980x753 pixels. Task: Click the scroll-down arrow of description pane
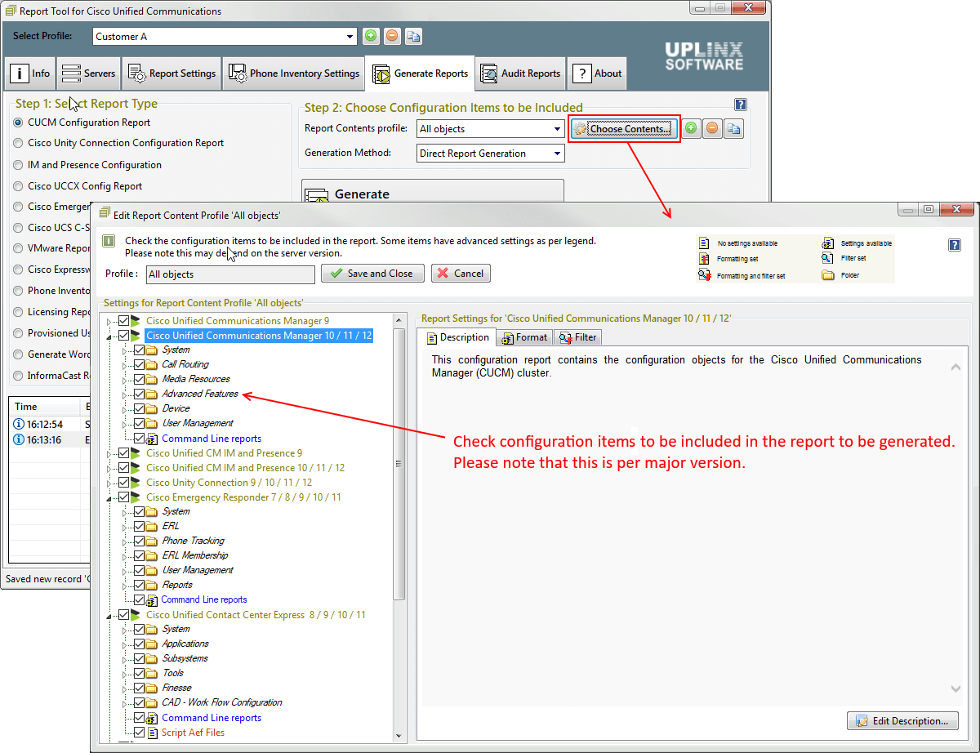click(x=955, y=690)
